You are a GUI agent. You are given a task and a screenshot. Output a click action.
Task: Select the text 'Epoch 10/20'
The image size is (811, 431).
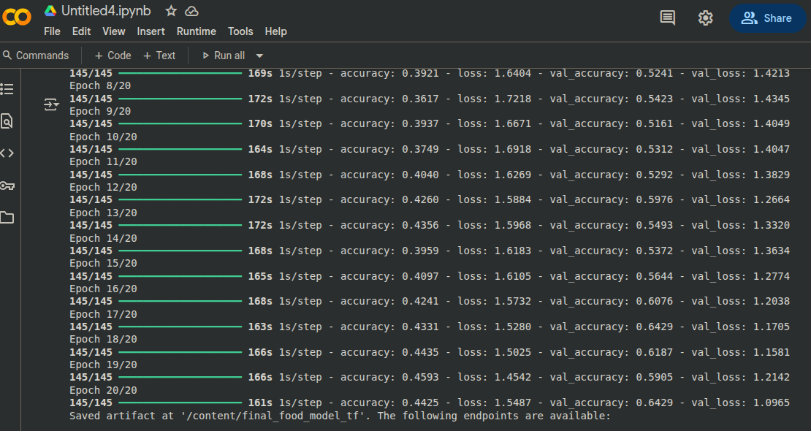pyautogui.click(x=103, y=137)
